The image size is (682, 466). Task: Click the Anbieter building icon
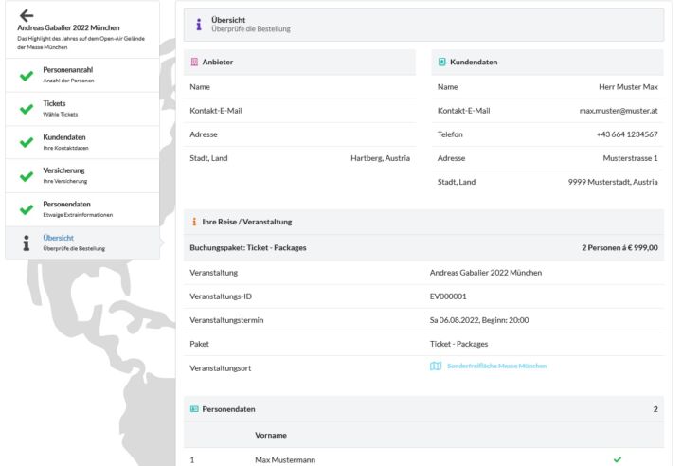pyautogui.click(x=195, y=62)
